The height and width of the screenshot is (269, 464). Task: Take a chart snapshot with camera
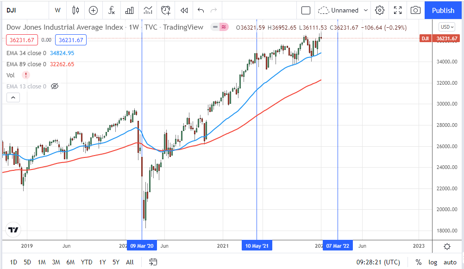[x=415, y=10]
